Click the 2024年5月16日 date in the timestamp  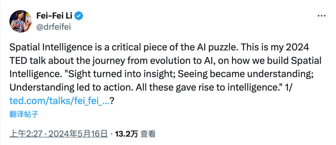click(x=78, y=134)
